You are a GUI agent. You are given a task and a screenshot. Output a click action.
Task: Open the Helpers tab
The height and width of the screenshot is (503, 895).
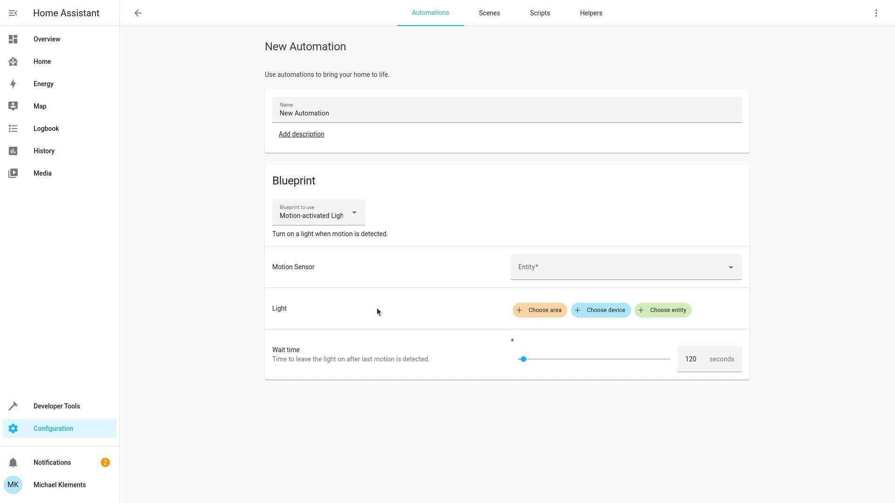coord(591,13)
